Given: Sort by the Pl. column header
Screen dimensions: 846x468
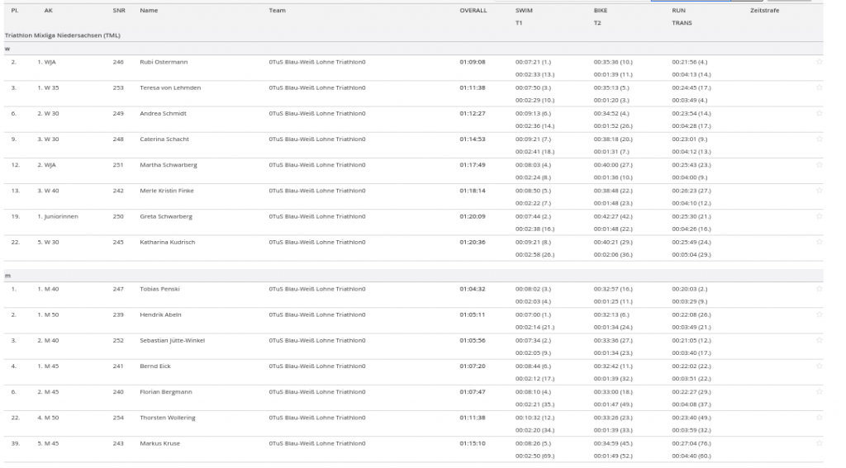Looking at the screenshot, I should pyautogui.click(x=15, y=10).
